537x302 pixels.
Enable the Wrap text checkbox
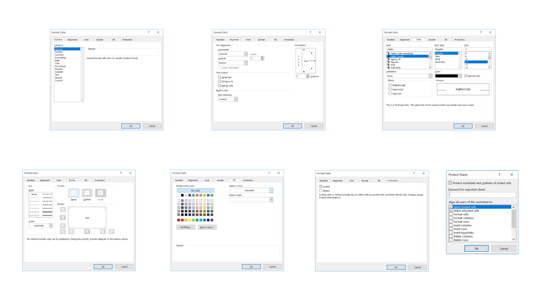tap(219, 77)
